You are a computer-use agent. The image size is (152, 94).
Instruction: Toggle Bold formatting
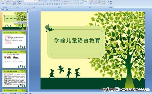pyautogui.click(x=25, y=4)
